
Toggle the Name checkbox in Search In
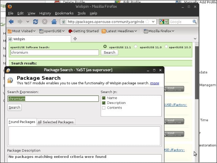104,98
